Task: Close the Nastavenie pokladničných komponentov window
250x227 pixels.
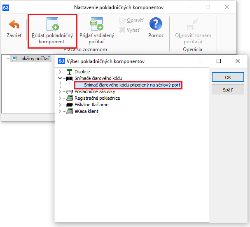Action: (227, 7)
